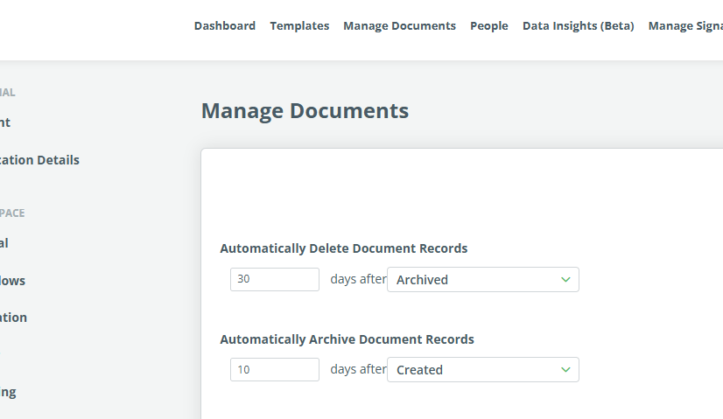
Task: Click the sidebar item ending in "al"
Action: [4, 243]
